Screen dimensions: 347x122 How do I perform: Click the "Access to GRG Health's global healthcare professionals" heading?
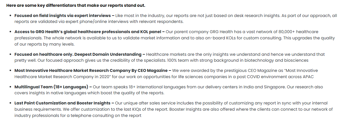point(88,32)
